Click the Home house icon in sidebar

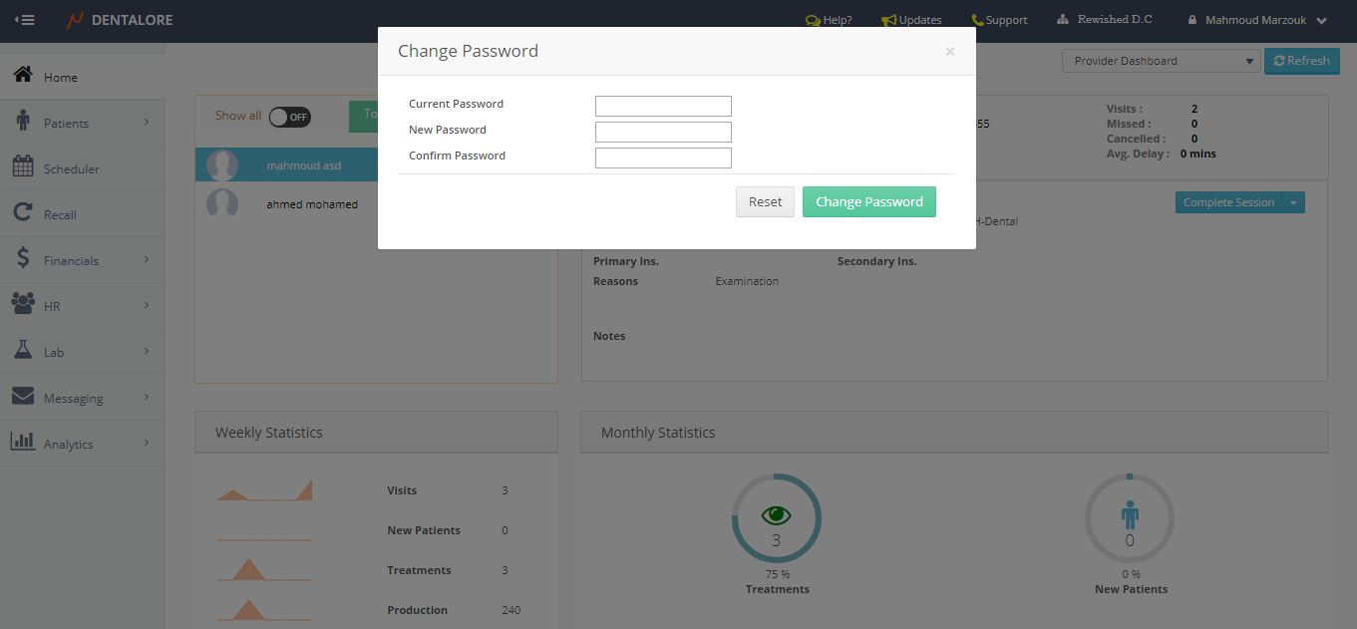pos(23,76)
